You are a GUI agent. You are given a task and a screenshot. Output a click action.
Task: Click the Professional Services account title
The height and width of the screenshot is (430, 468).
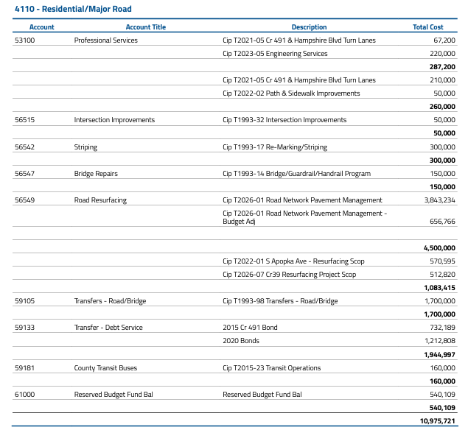click(105, 40)
